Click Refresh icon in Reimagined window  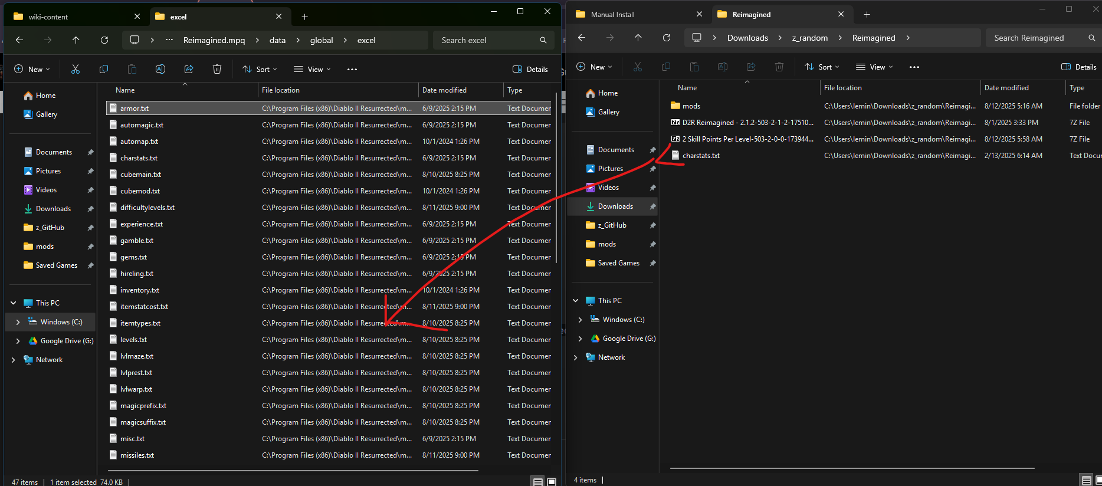tap(667, 38)
